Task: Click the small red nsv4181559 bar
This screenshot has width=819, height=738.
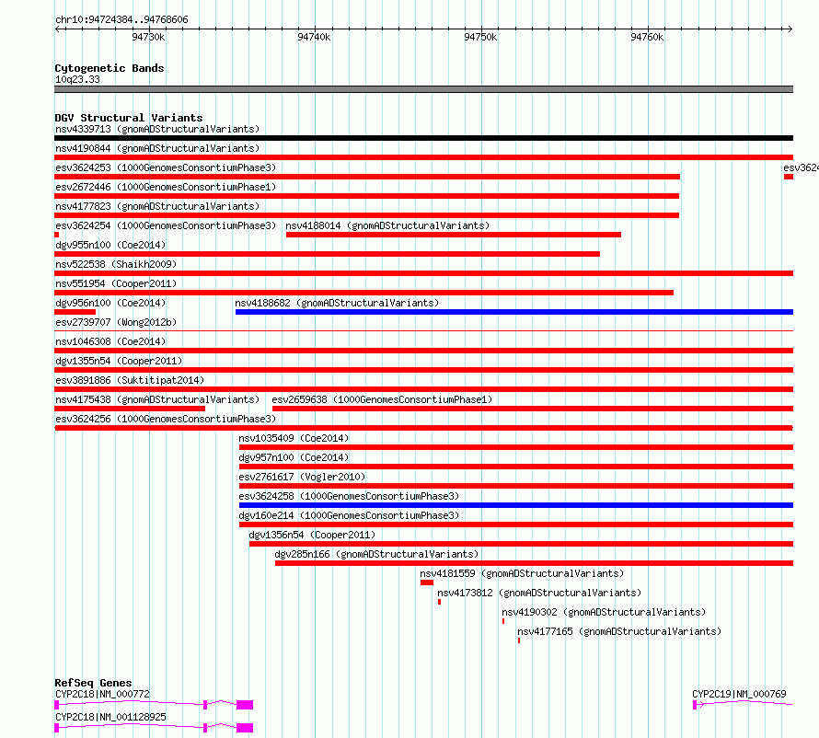Action: click(x=427, y=582)
